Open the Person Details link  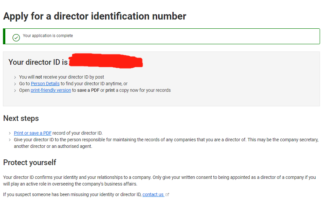pos(45,84)
